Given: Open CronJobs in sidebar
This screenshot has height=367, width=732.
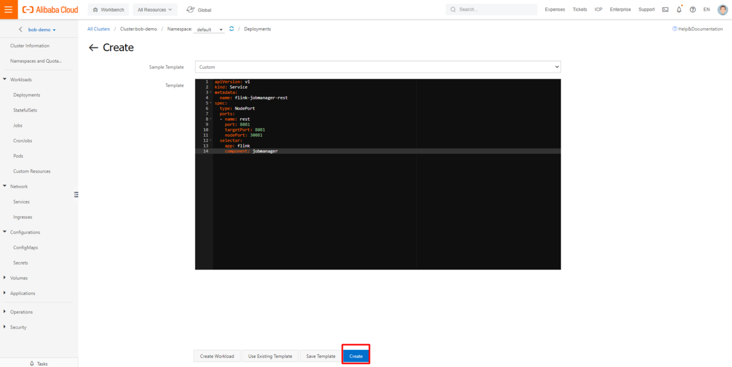Looking at the screenshot, I should (22, 141).
